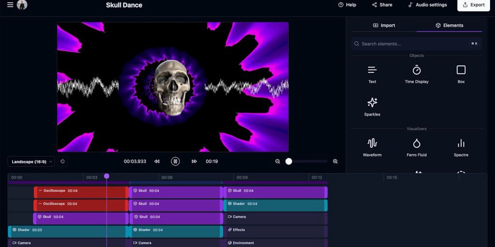Click the zoom out magnifier icon
Image resolution: width=495 pixels, height=247 pixels.
pyautogui.click(x=277, y=162)
